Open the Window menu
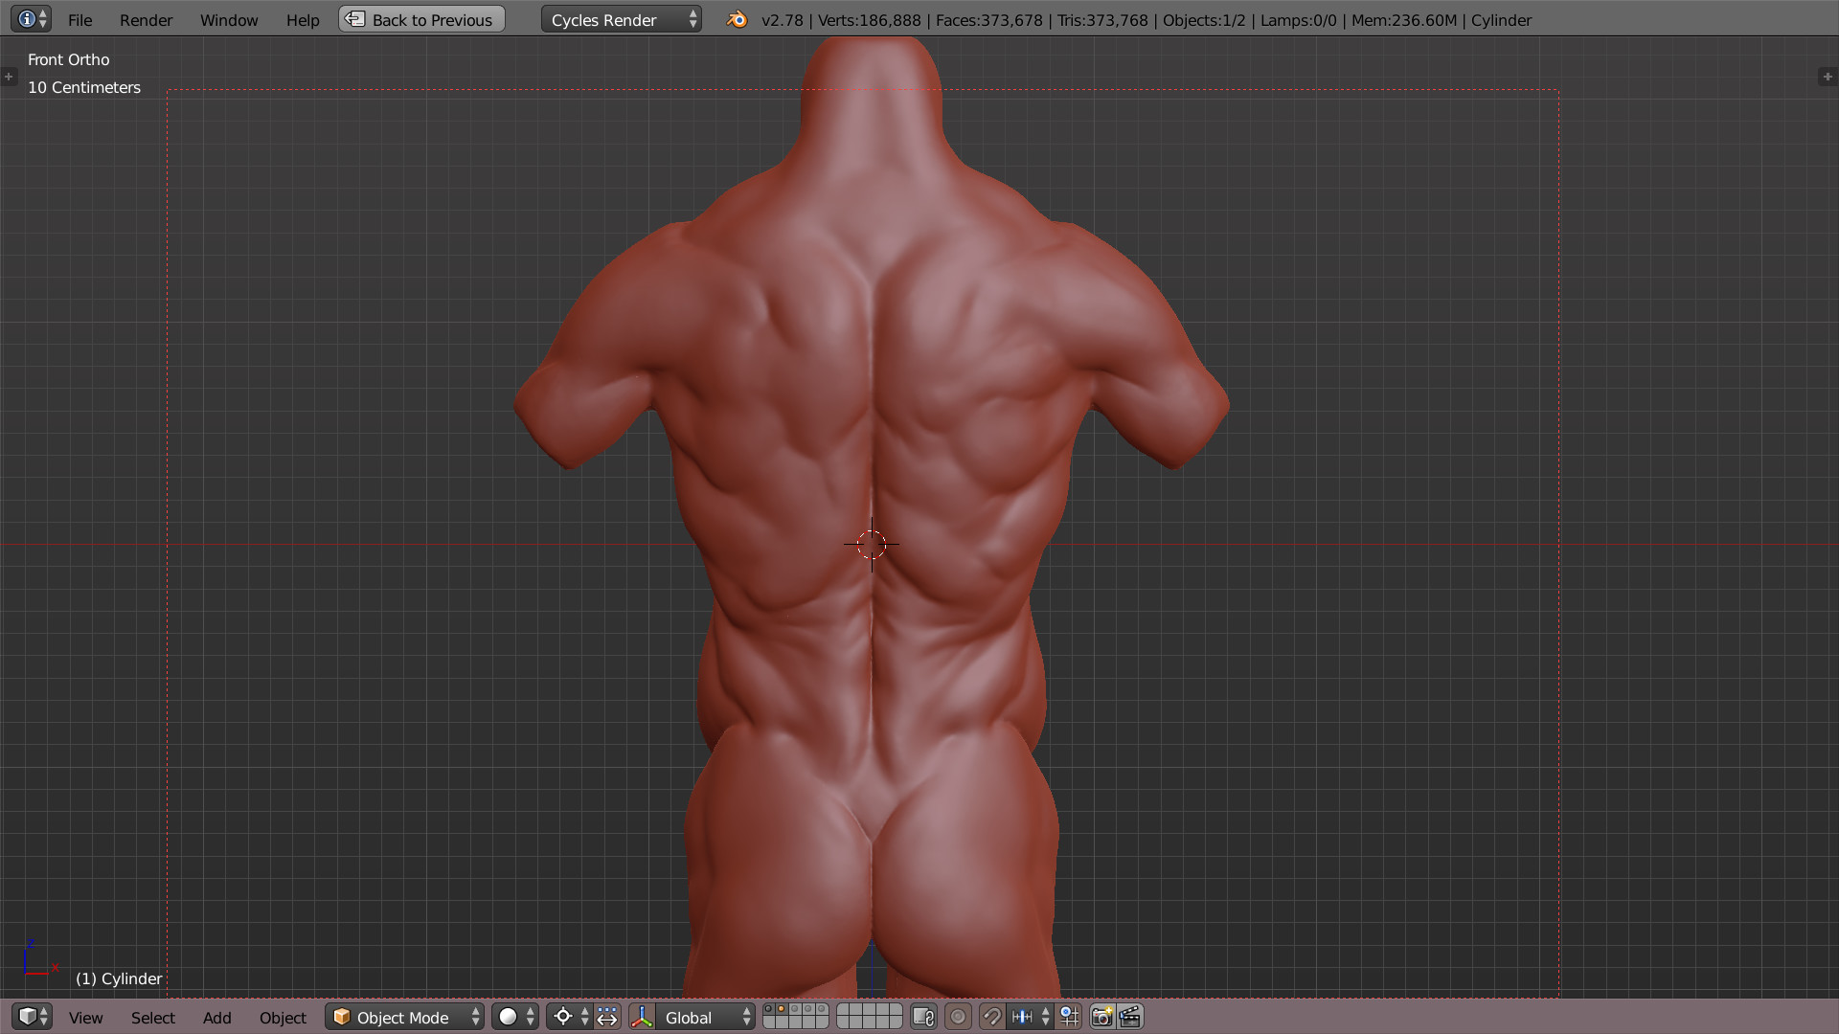The height and width of the screenshot is (1034, 1839). [229, 19]
